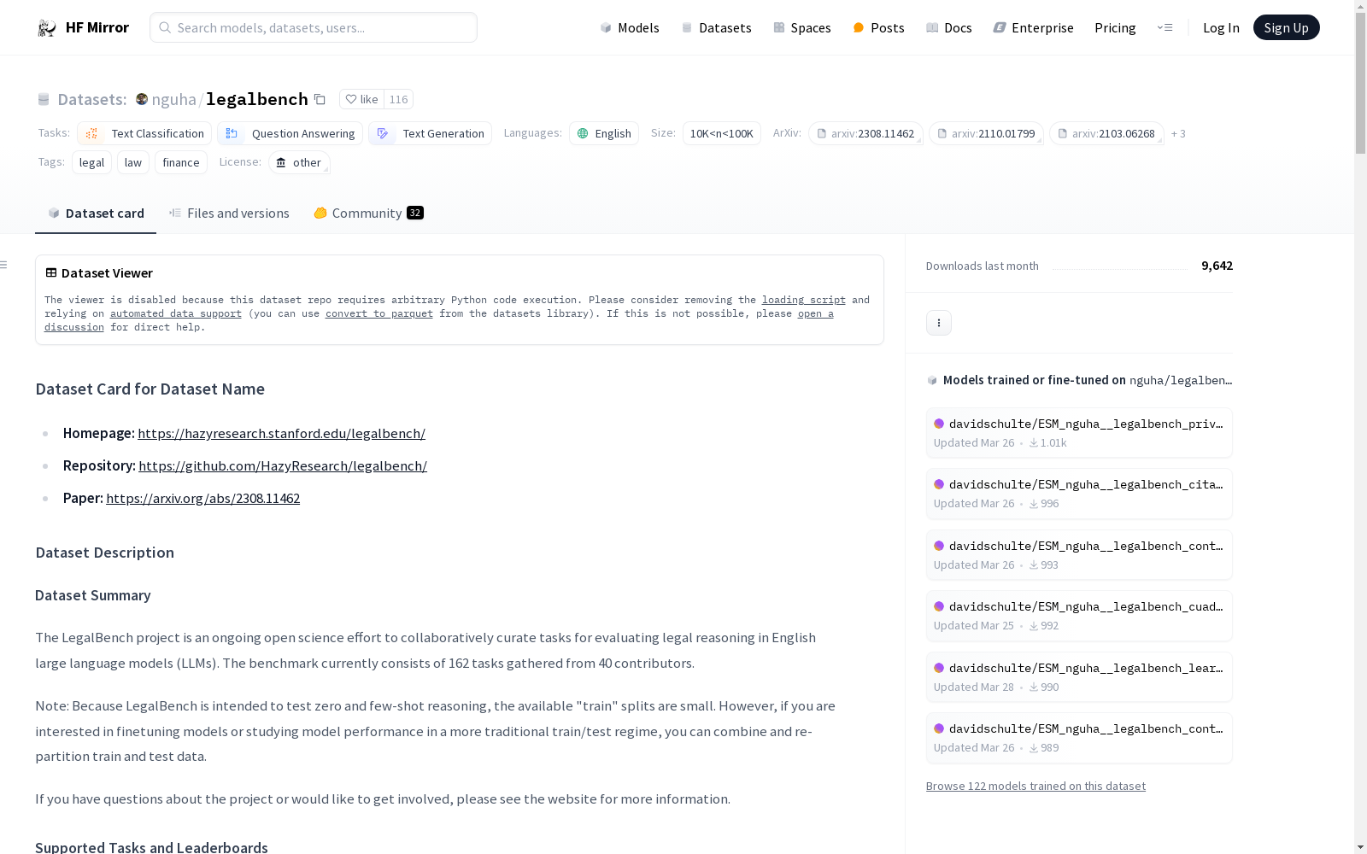The image size is (1367, 854).
Task: Copy dataset name with the copy icon
Action: [x=320, y=99]
